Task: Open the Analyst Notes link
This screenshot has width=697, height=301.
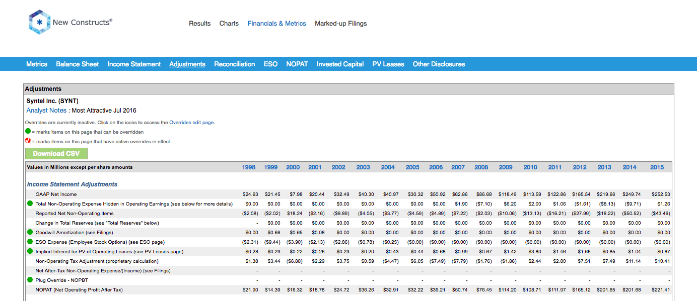Action: pos(46,111)
